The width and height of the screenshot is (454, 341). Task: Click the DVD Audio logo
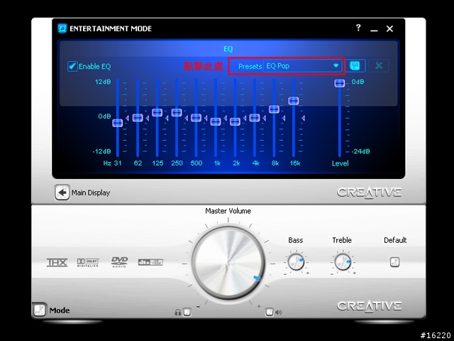pyautogui.click(x=119, y=262)
